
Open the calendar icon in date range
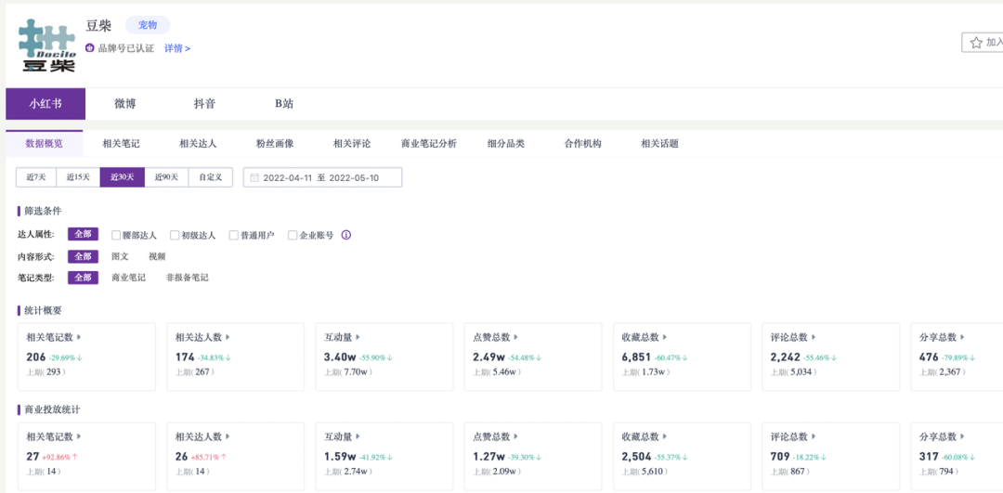click(254, 177)
